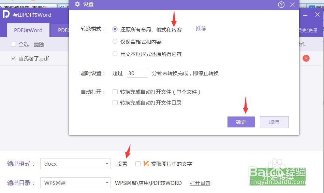The height and width of the screenshot is (193, 324).
Task: Switch to the PDF转Word tab
Action: [x=28, y=30]
